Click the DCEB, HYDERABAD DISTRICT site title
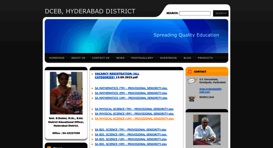Screen dimensions: 273x148 90,11
